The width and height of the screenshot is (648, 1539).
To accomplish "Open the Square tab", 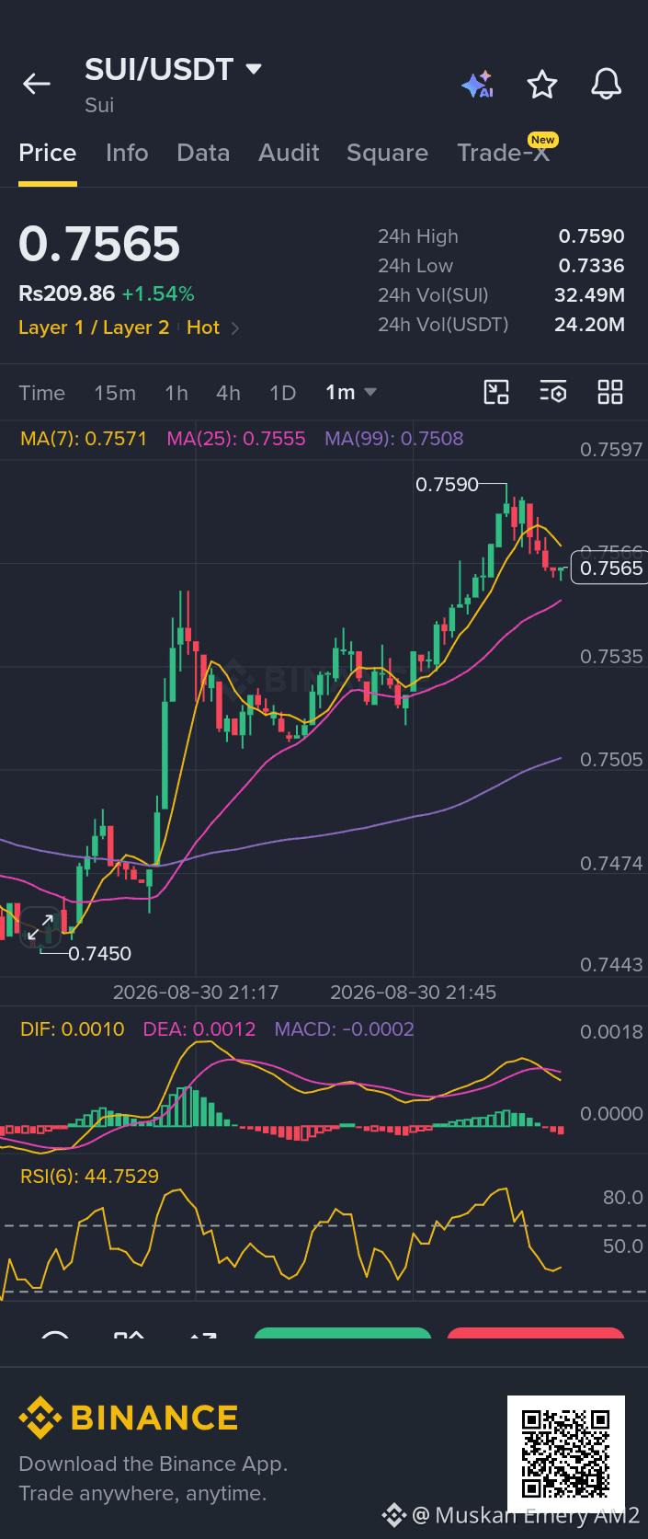I will (x=387, y=153).
